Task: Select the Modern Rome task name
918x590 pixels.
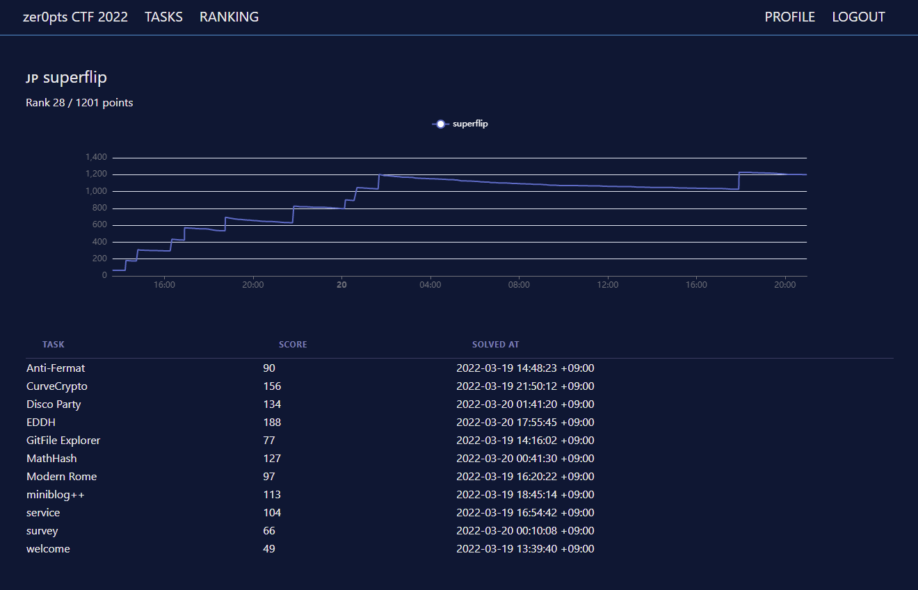Action: tap(62, 477)
